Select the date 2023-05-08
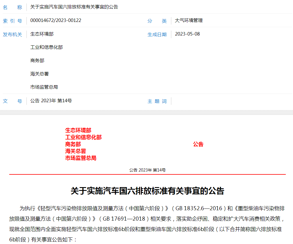 click(x=187, y=34)
